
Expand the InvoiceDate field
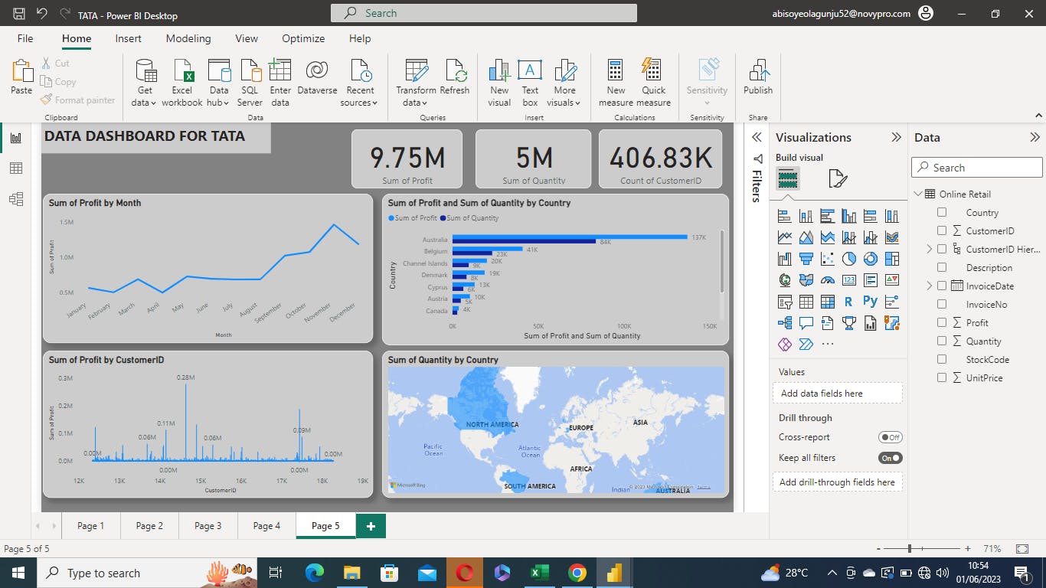click(x=930, y=286)
